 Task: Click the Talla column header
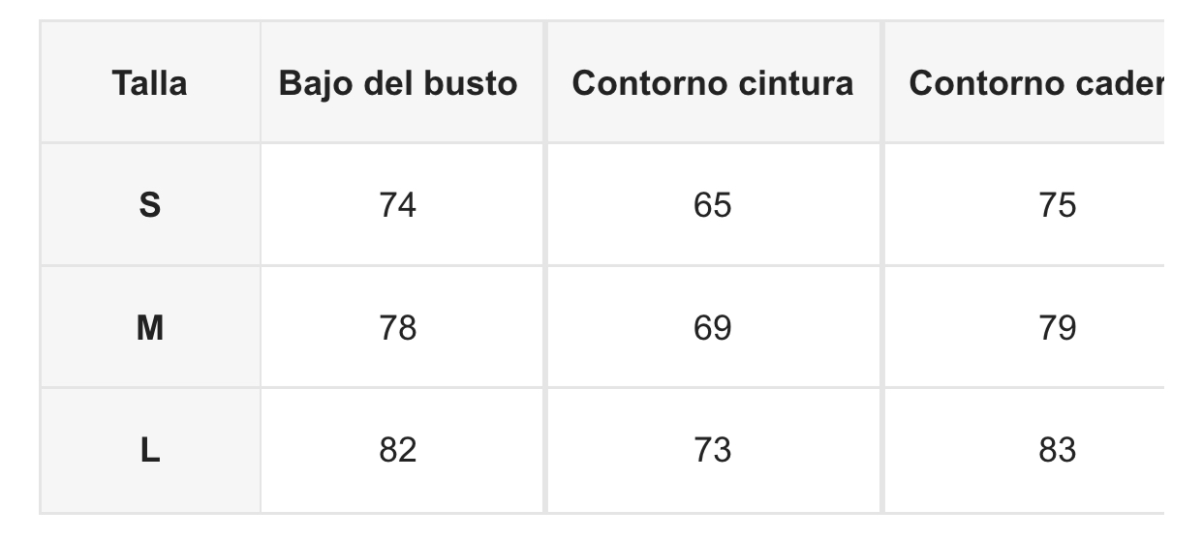(x=149, y=83)
